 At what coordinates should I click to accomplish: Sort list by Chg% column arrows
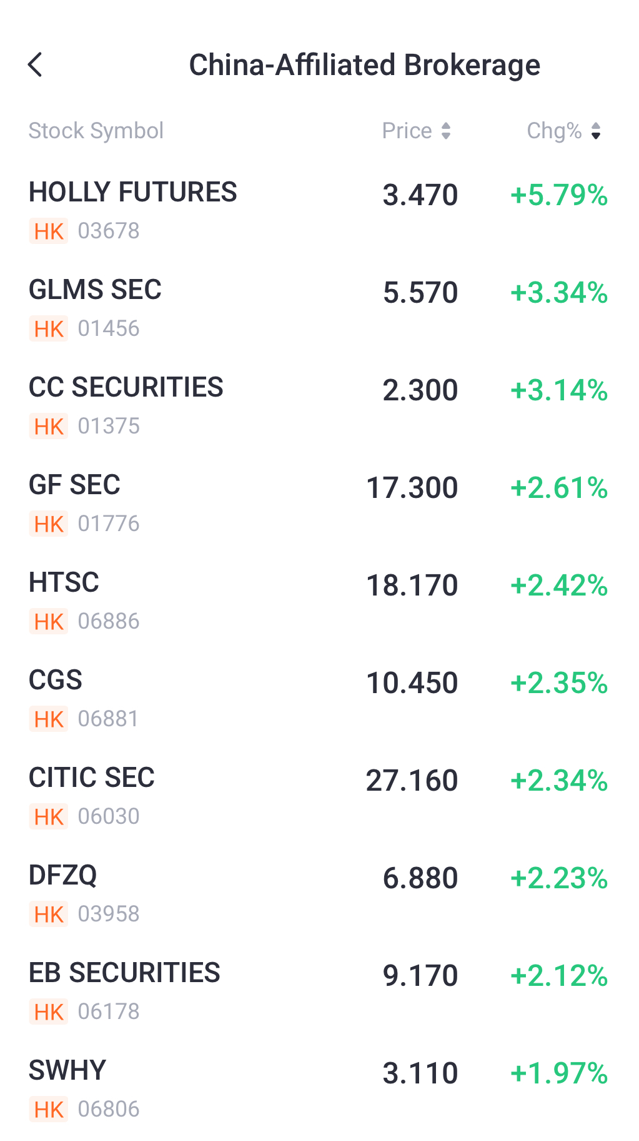[596, 131]
